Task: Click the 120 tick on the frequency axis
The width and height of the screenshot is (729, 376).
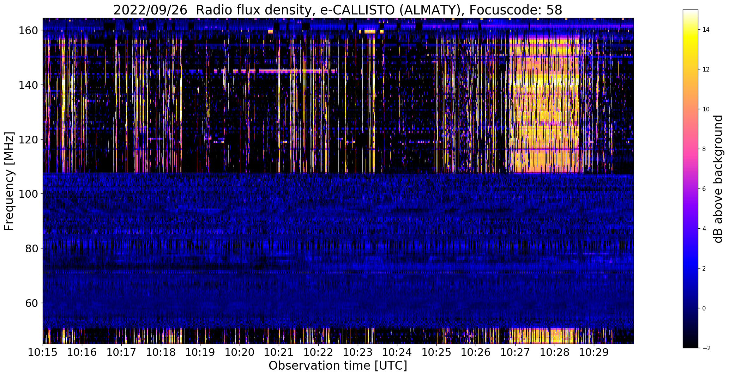Action: (x=29, y=140)
